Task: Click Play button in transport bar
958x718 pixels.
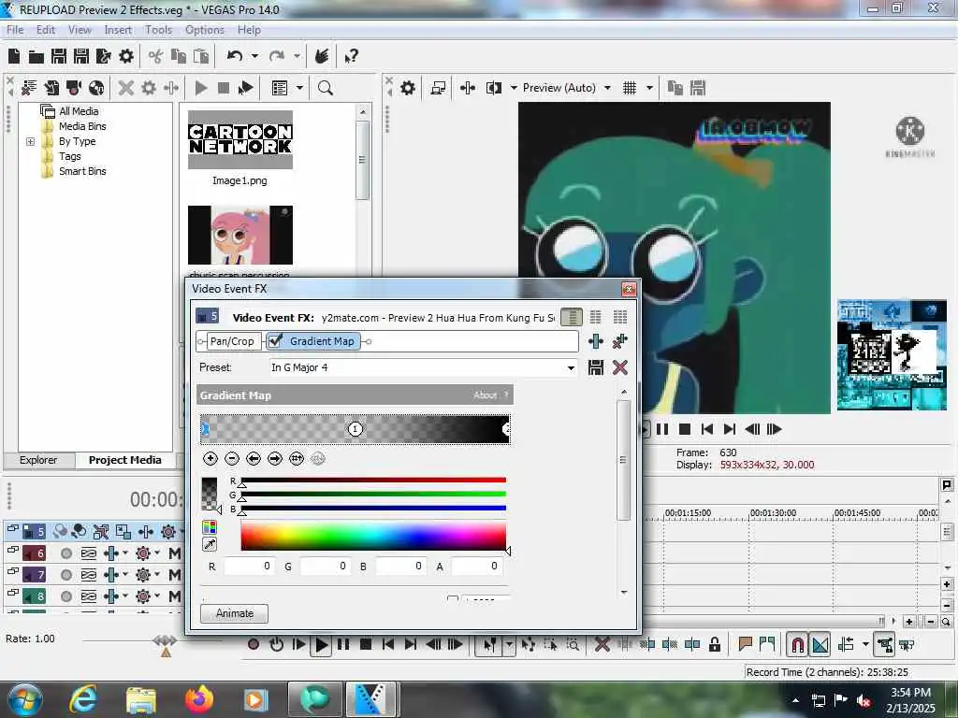Action: [x=322, y=645]
